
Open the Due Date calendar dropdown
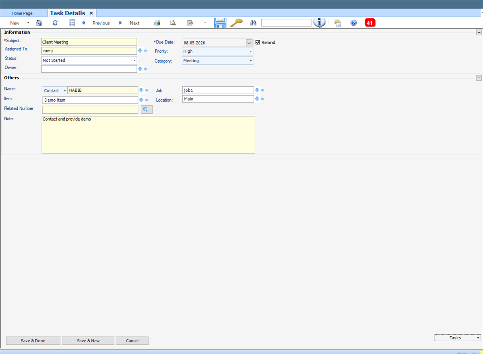pyautogui.click(x=249, y=43)
